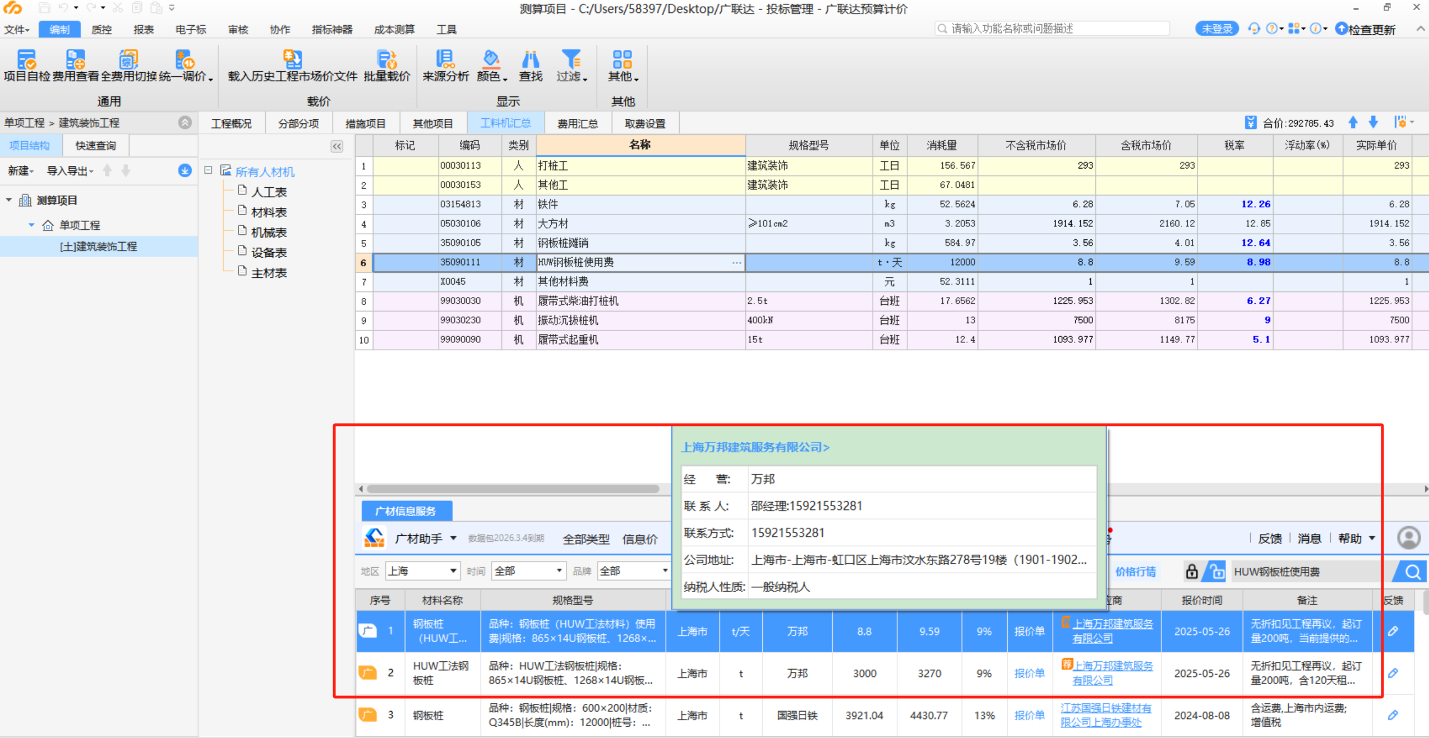Open the 地区 上海 dropdown
The image size is (1429, 738).
pyautogui.click(x=452, y=571)
